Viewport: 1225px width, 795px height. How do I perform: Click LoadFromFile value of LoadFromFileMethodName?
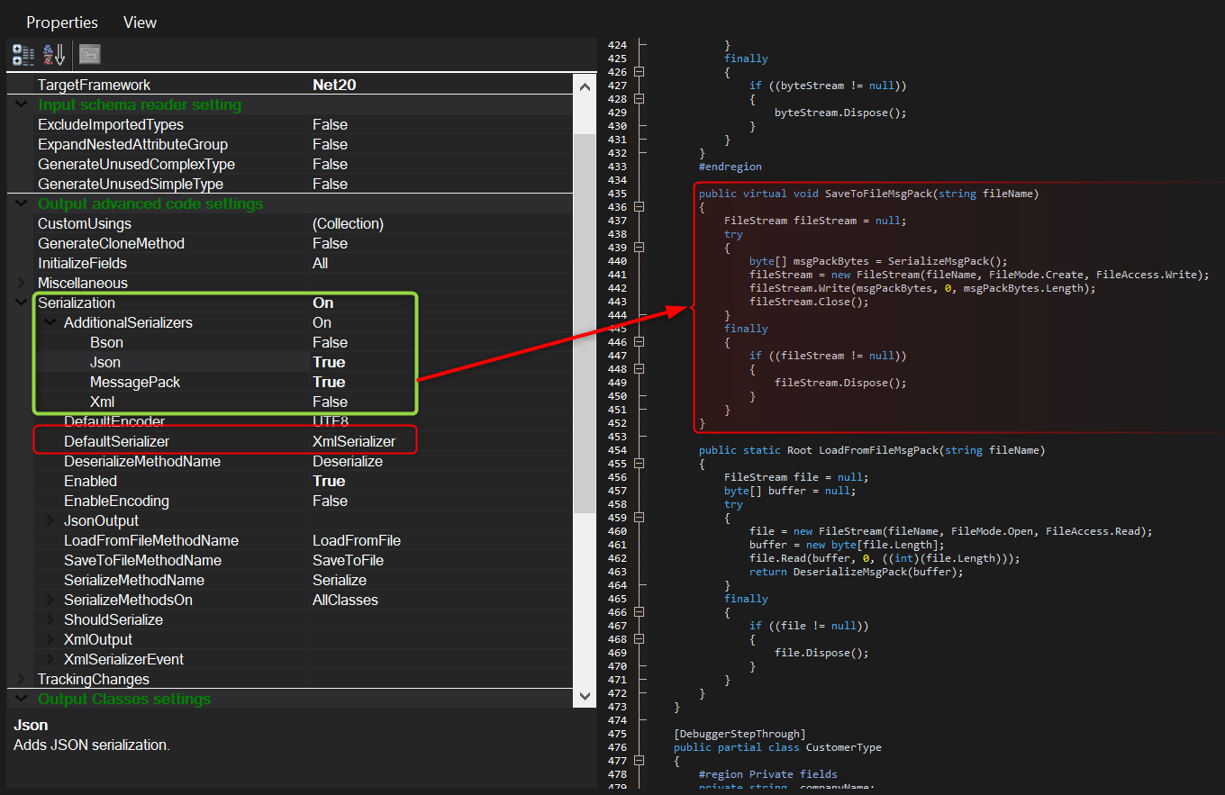(357, 541)
